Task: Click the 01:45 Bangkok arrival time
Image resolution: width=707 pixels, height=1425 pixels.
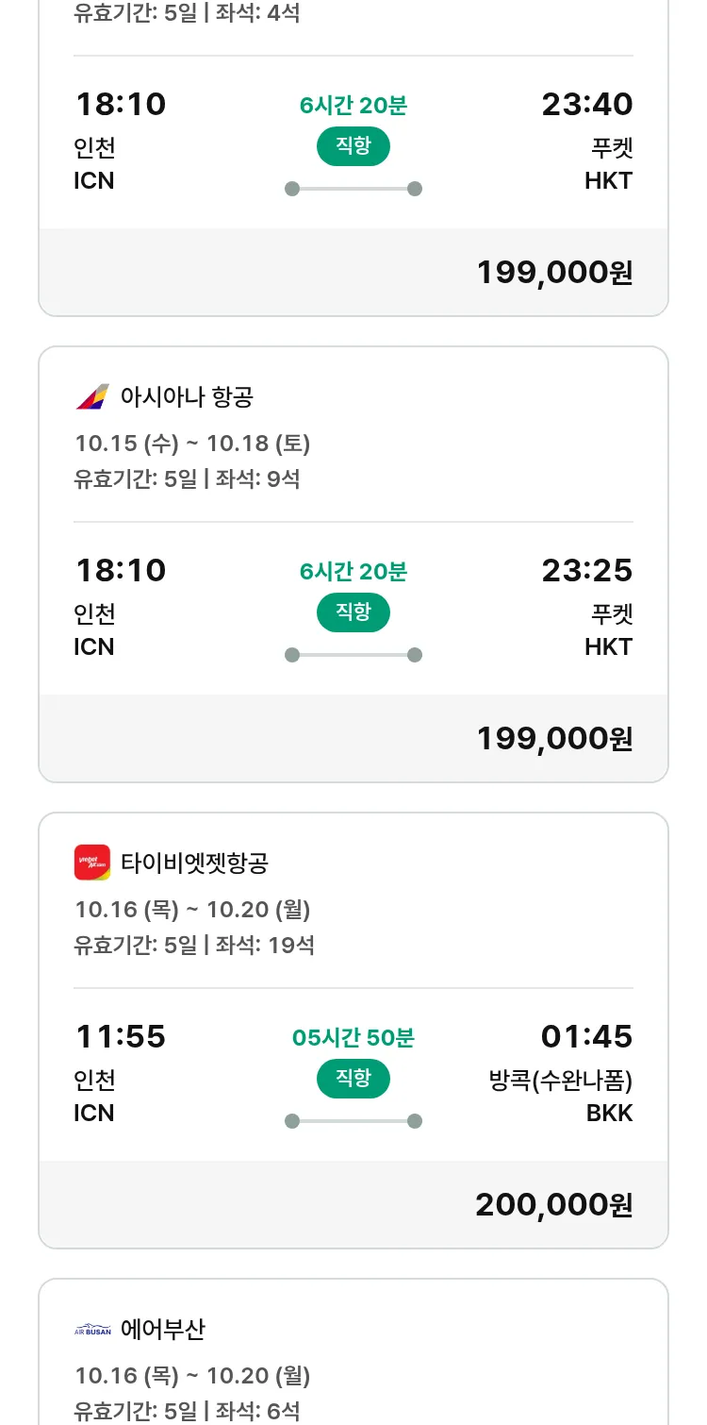Action: click(x=586, y=1037)
